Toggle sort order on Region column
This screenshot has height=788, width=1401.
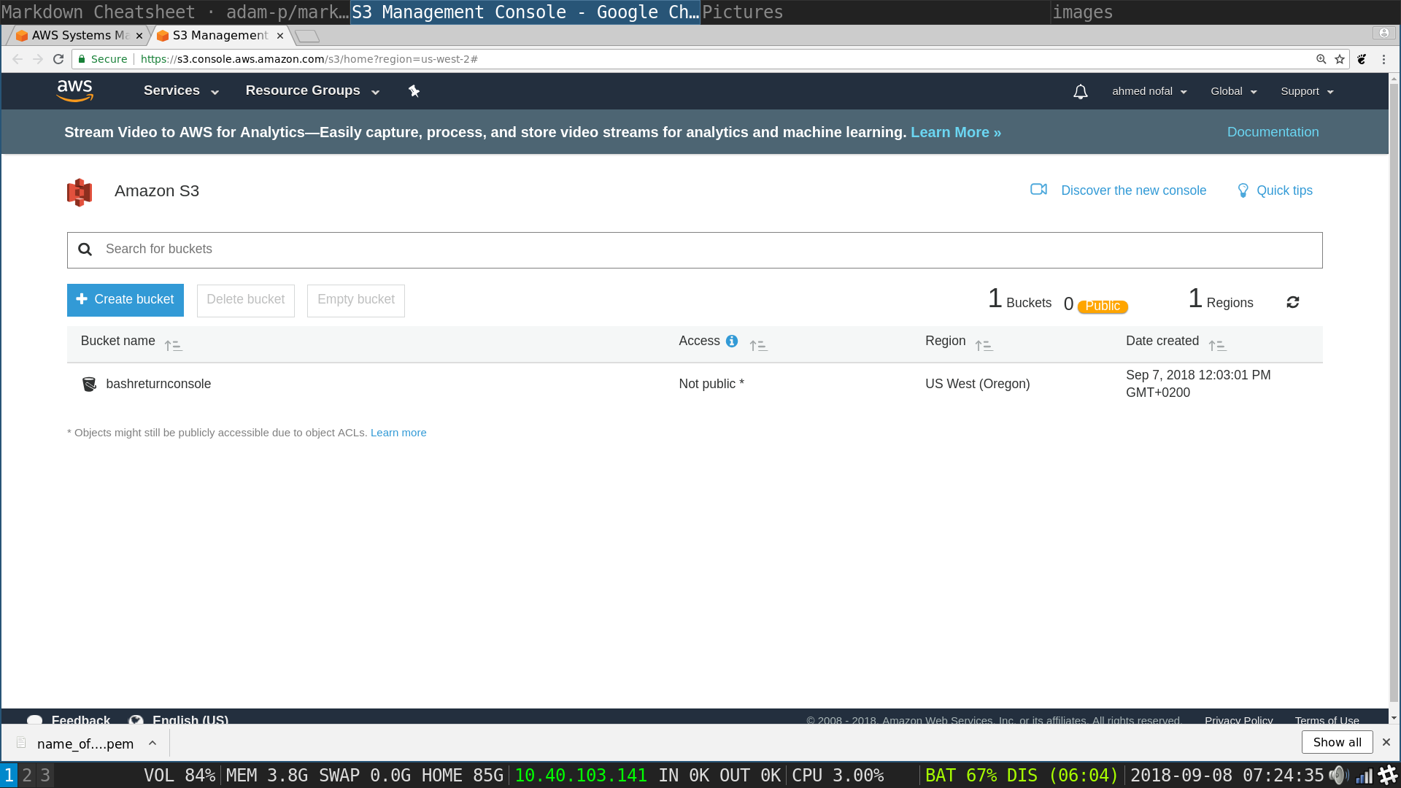click(984, 346)
